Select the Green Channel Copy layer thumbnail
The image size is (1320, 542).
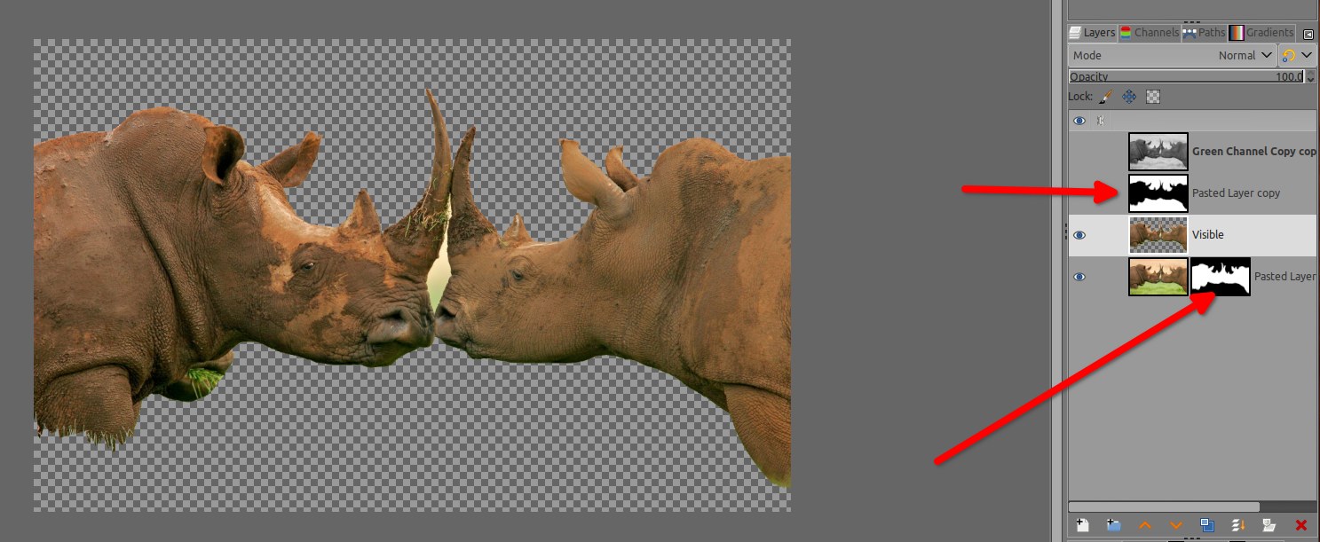tap(1158, 152)
